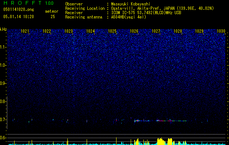Image resolution: width=229 pixels, height=145 pixels.
Task: Click the 0.8 kHz frequency label
Action: pos(3,101)
